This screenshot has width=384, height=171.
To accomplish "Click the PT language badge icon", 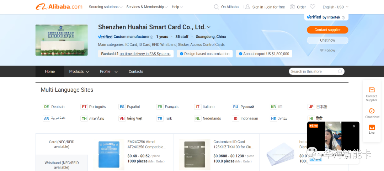I will tap(84, 107).
